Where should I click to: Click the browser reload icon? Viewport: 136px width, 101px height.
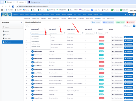pyautogui.click(x=9, y=6)
